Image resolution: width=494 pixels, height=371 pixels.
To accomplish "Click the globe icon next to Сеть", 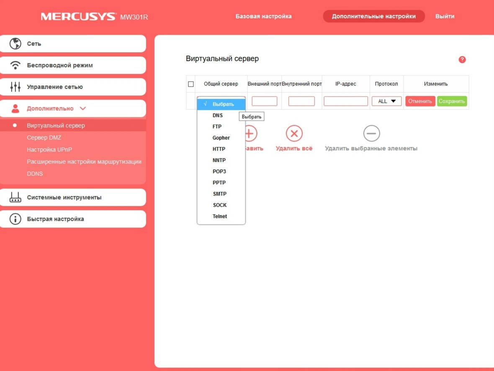I will 15,43.
